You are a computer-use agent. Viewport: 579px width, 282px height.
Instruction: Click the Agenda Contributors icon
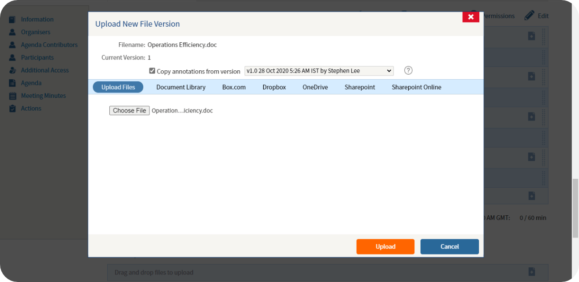coord(12,45)
